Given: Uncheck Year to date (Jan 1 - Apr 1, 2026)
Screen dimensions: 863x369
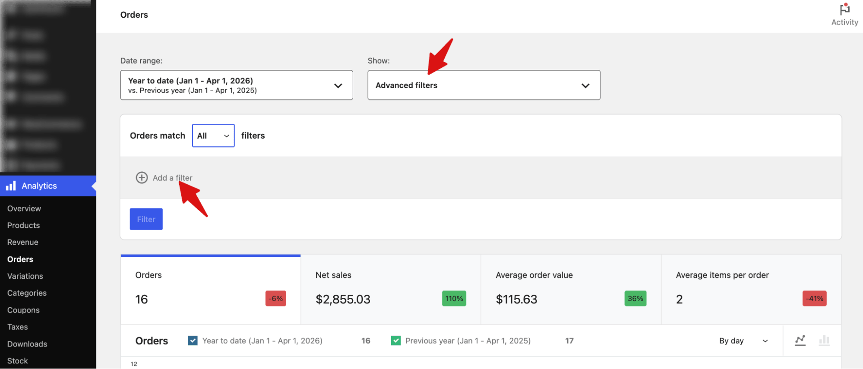Looking at the screenshot, I should point(193,341).
